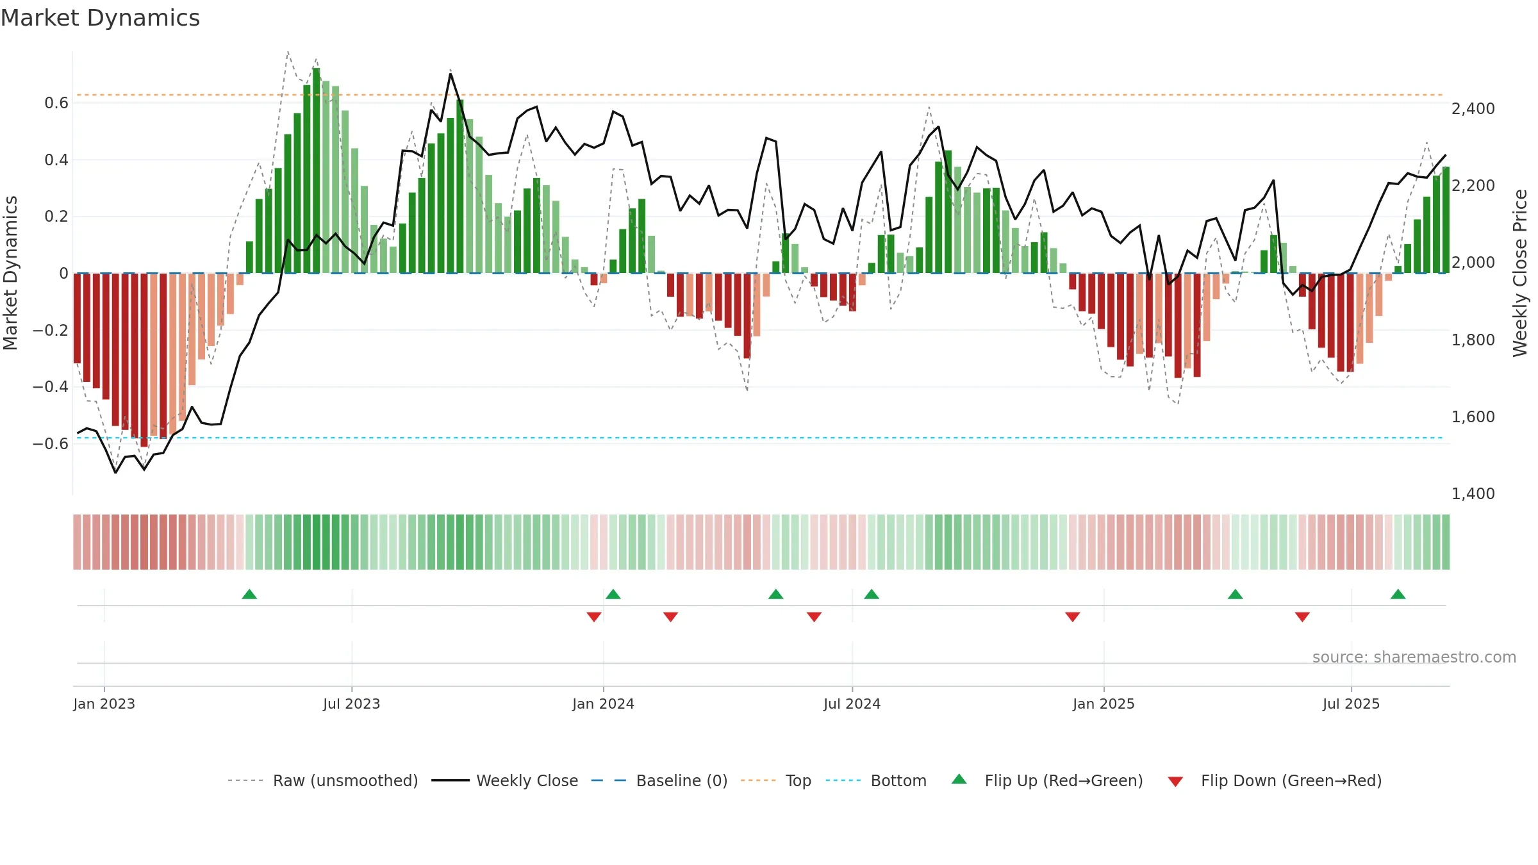The width and height of the screenshot is (1538, 865).
Task: Click the 1,800 right axis price label
Action: point(1473,340)
